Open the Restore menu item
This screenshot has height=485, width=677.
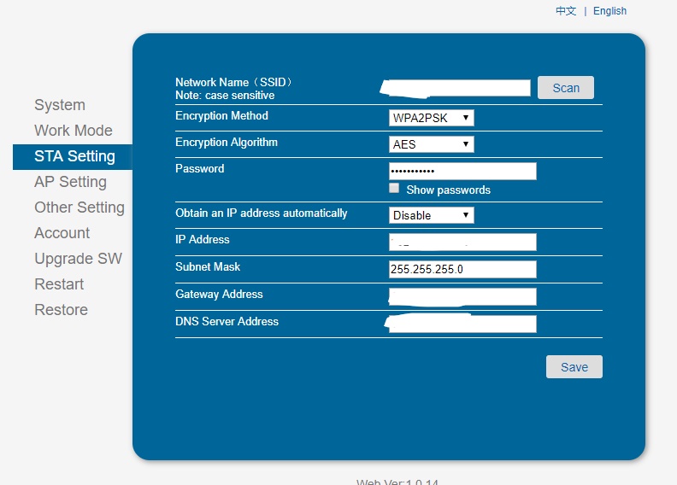tap(61, 310)
